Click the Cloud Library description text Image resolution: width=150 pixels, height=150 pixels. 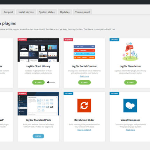tap(38, 72)
